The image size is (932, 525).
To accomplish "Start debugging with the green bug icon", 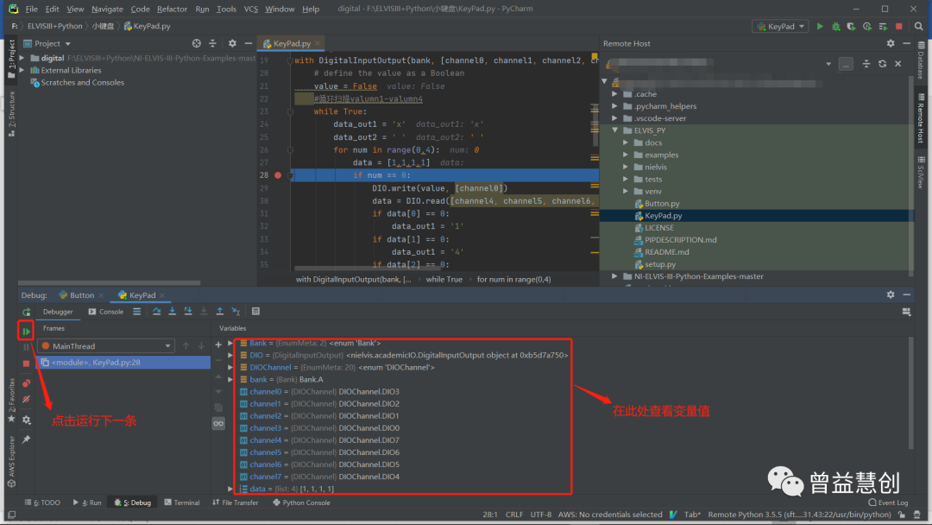I will [x=835, y=26].
